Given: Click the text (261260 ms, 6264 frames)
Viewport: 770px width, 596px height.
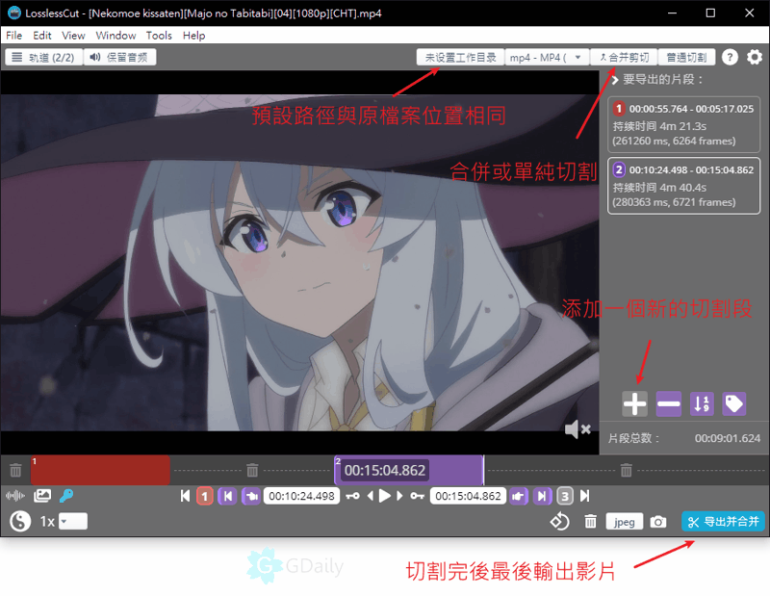Looking at the screenshot, I should pyautogui.click(x=674, y=141).
